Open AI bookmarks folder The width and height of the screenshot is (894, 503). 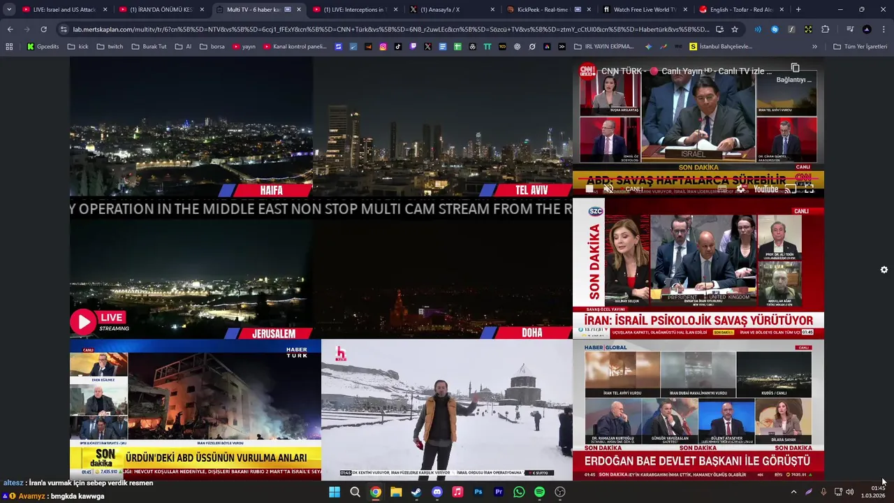184,47
